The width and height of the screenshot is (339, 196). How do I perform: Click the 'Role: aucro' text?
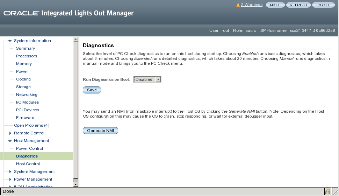pos(245,30)
